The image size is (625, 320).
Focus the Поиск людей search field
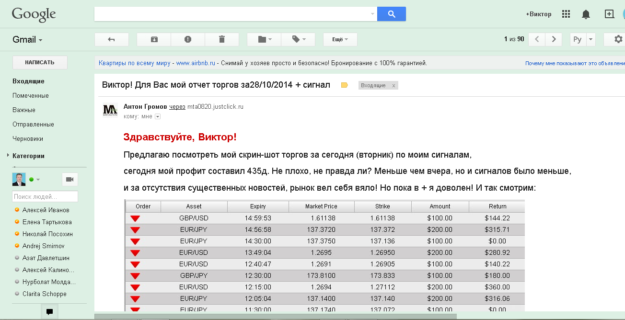(x=45, y=196)
